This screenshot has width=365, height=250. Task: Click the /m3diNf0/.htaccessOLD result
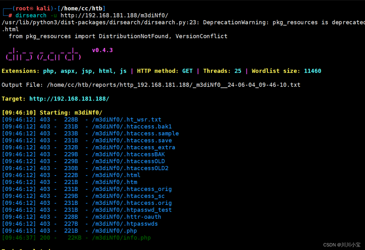[x=128, y=161]
